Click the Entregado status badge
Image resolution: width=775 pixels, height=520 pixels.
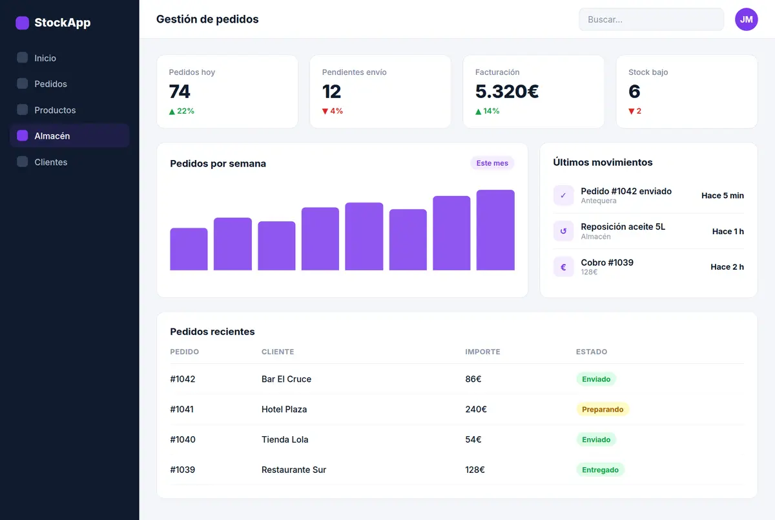tap(601, 470)
